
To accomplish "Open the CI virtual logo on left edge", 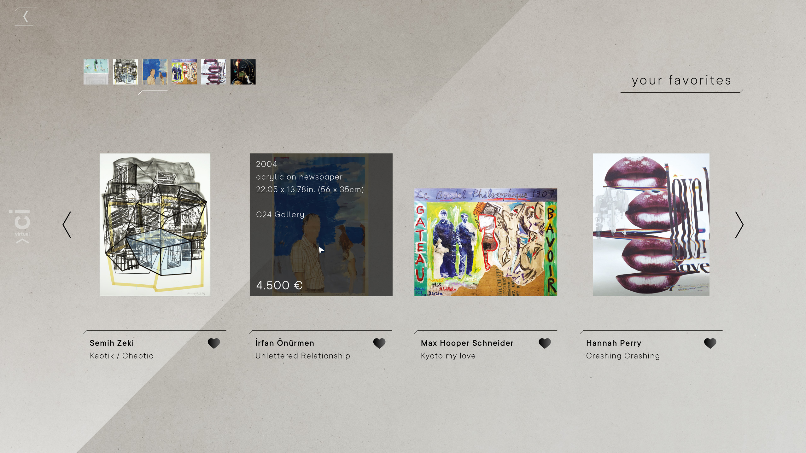I will (x=22, y=226).
